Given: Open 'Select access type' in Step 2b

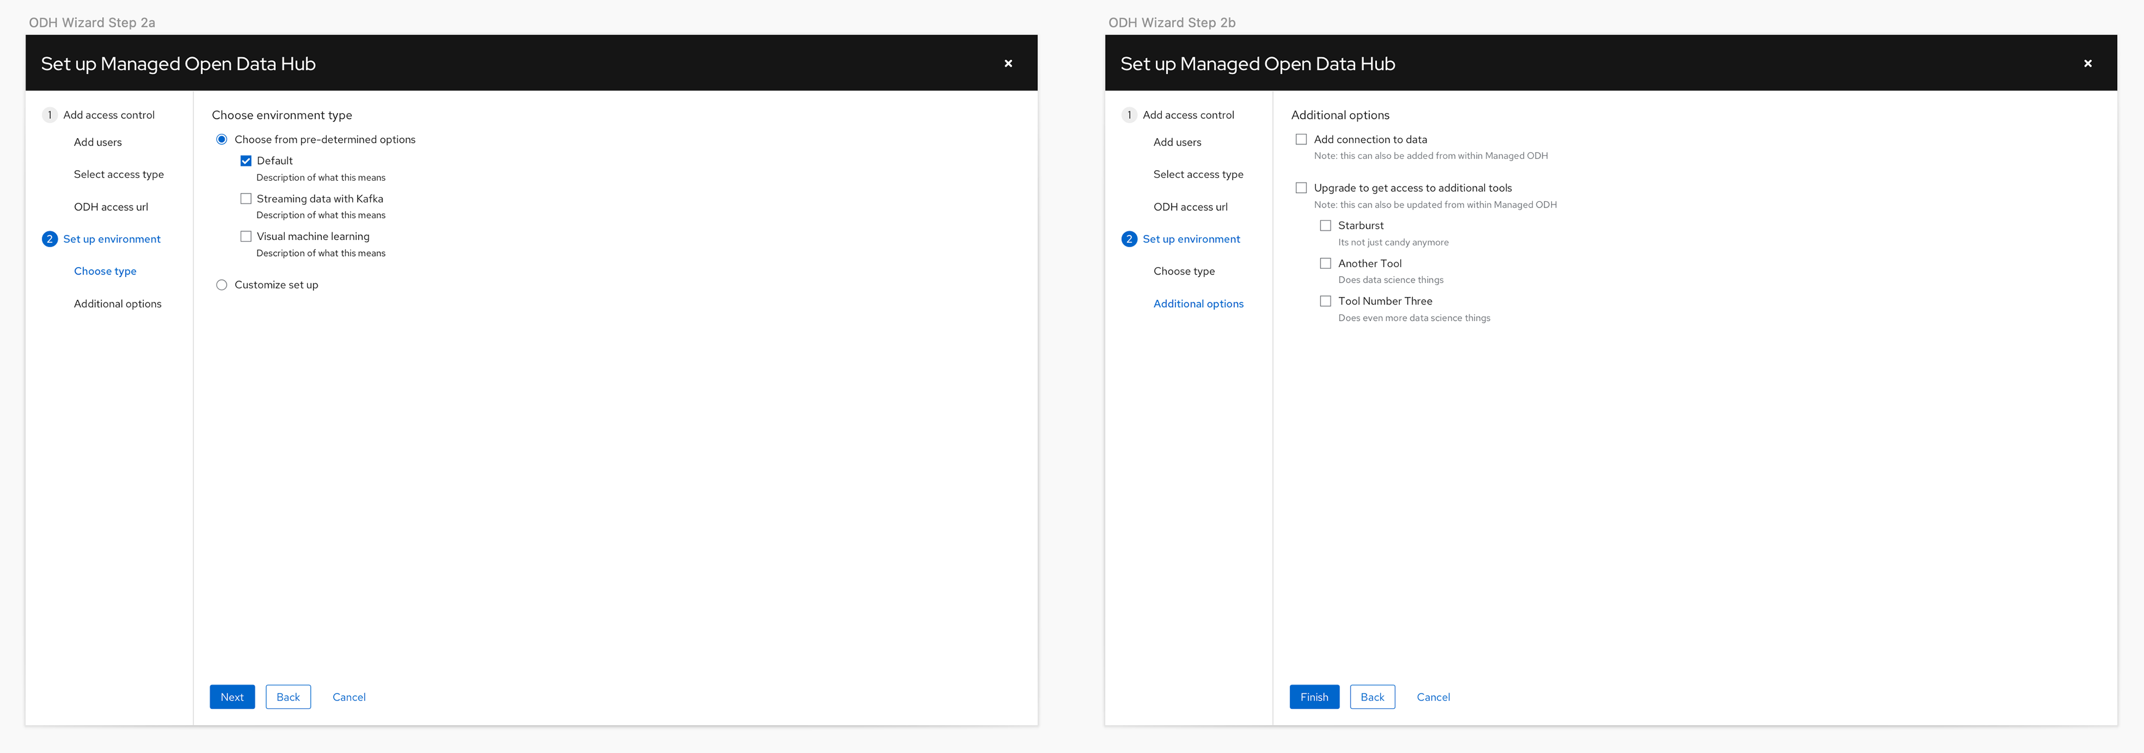Looking at the screenshot, I should [x=1198, y=175].
